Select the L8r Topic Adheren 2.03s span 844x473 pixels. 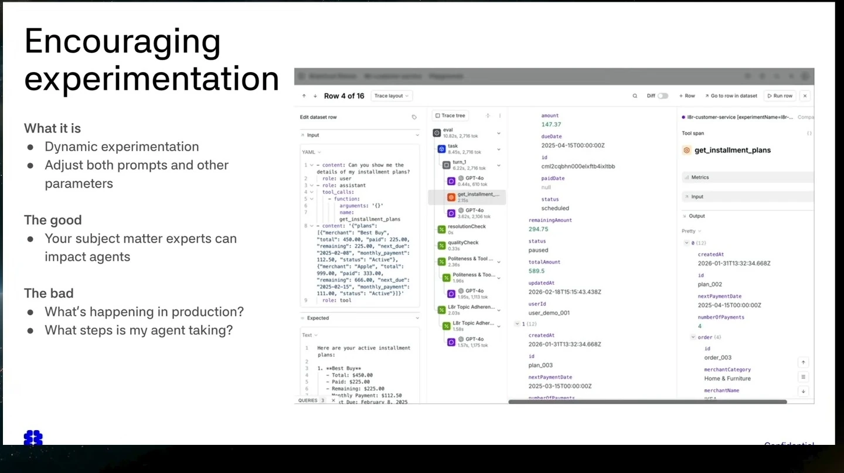pos(470,310)
